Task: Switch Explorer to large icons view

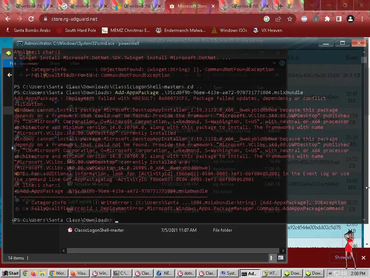Action: click(x=280, y=258)
